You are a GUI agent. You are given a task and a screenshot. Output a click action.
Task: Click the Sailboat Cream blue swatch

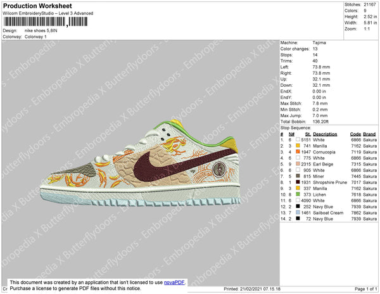click(x=298, y=212)
